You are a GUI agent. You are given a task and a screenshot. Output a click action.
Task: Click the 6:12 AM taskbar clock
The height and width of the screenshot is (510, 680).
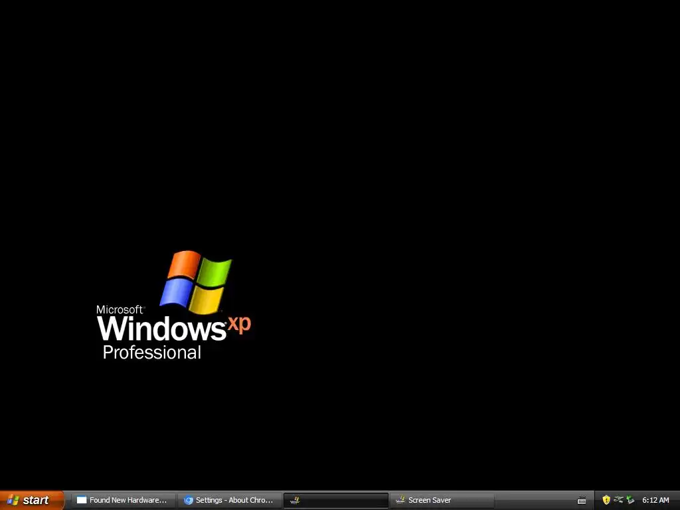point(655,500)
